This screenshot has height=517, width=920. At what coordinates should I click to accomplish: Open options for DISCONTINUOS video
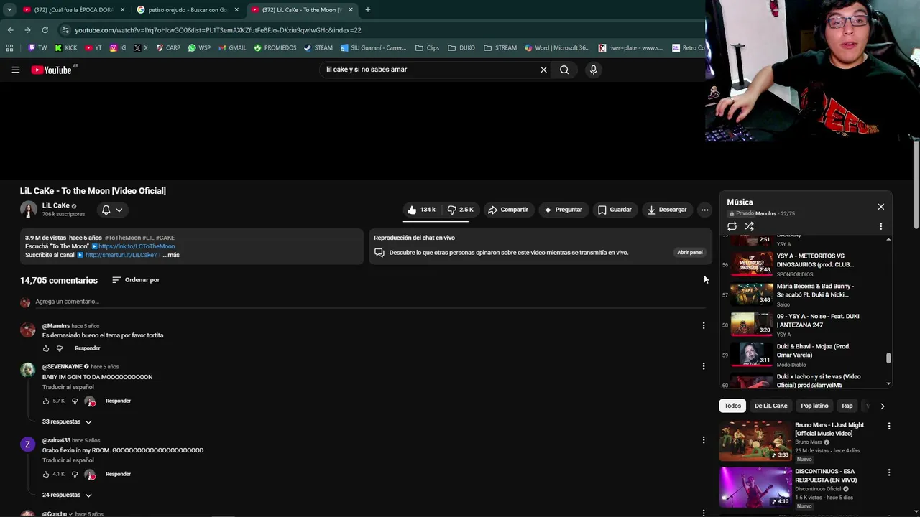pos(889,472)
